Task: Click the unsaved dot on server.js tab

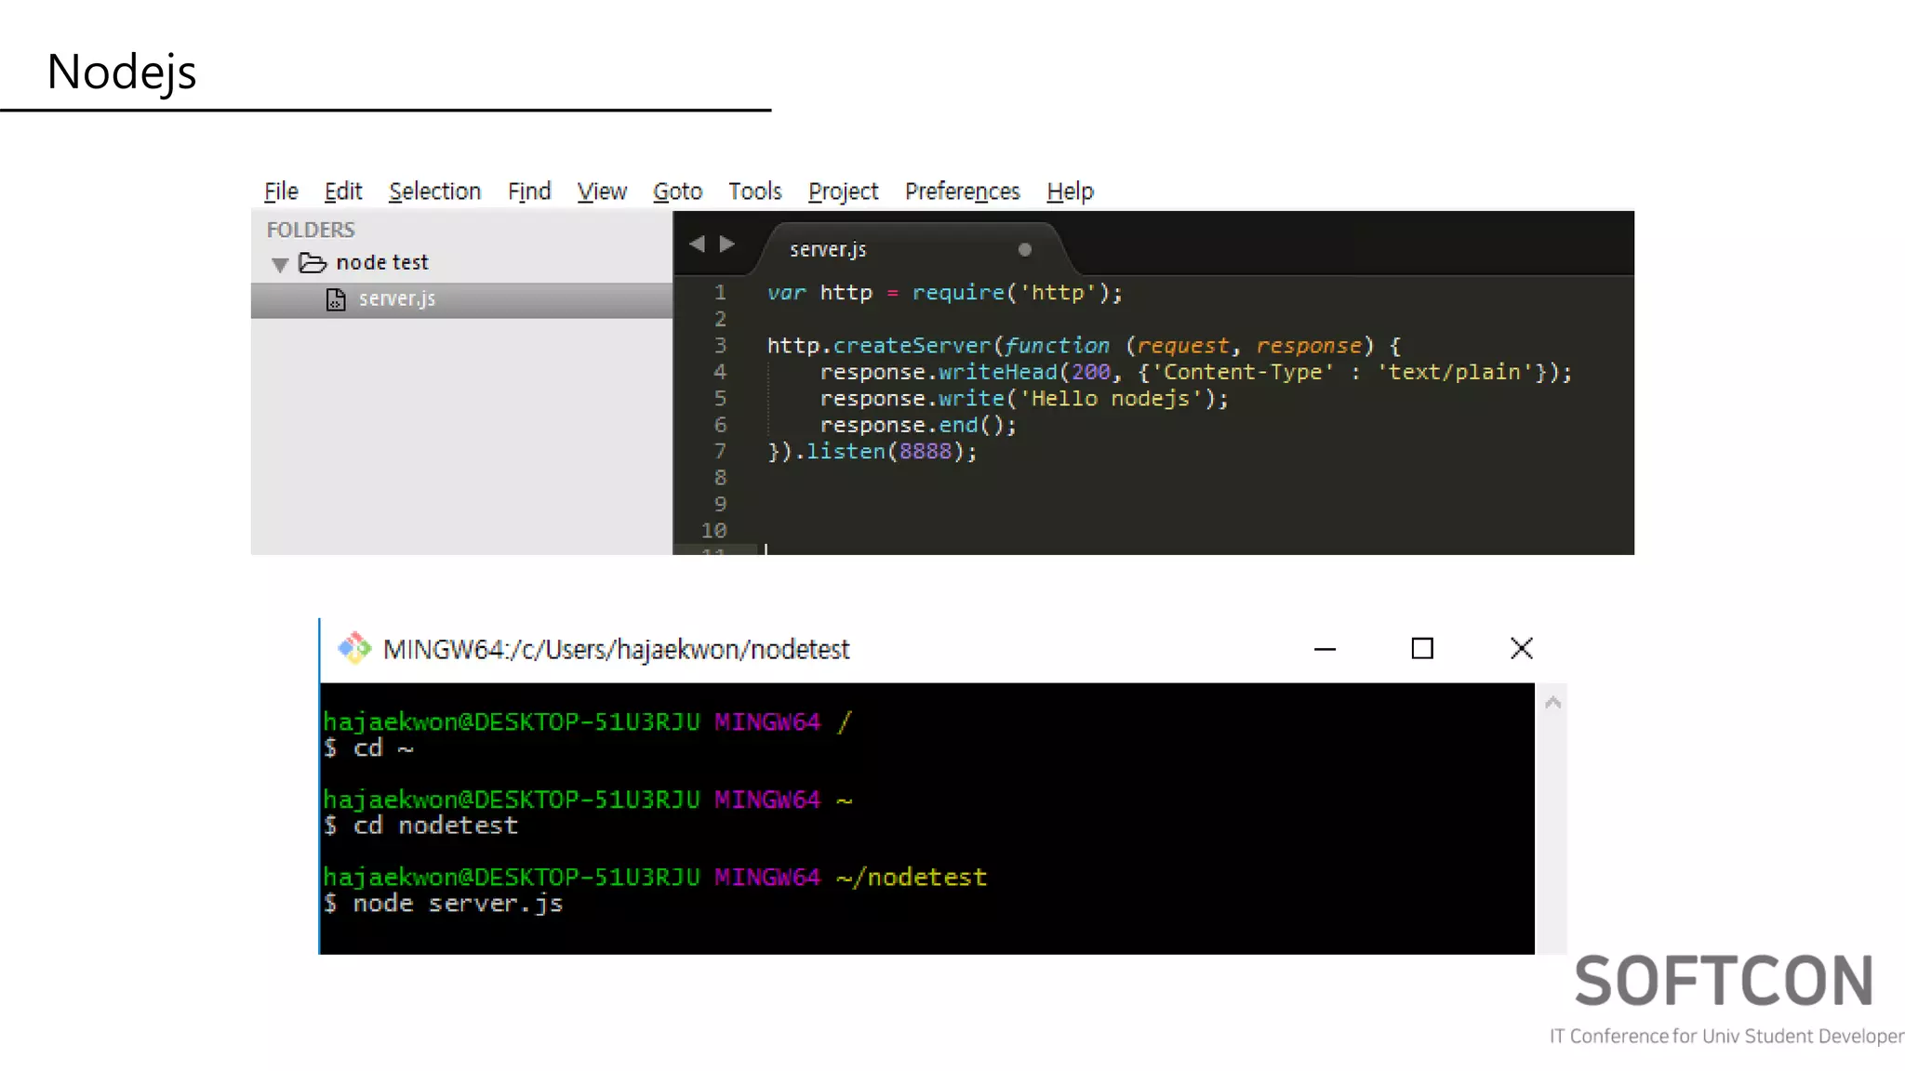Action: tap(1024, 249)
